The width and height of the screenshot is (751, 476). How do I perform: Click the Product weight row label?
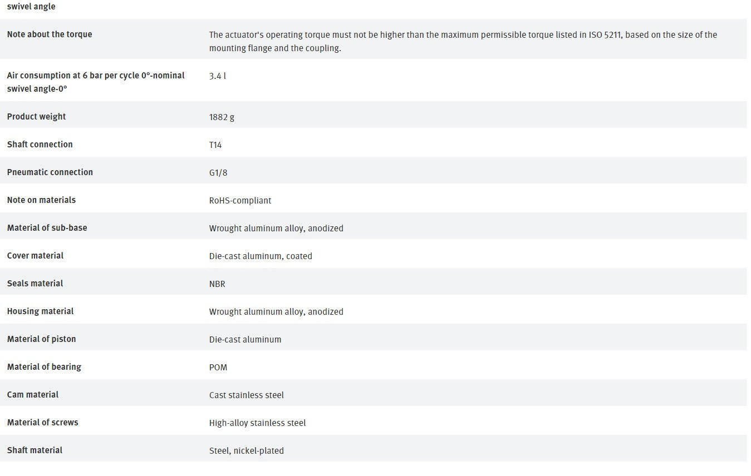point(36,117)
